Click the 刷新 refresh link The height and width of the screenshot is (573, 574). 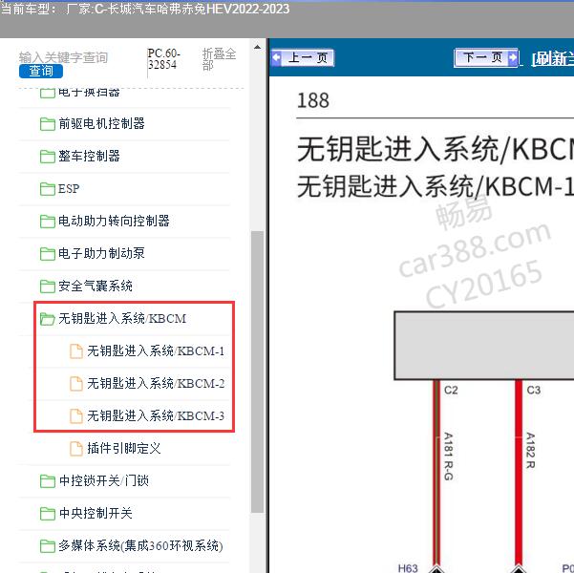[x=553, y=58]
